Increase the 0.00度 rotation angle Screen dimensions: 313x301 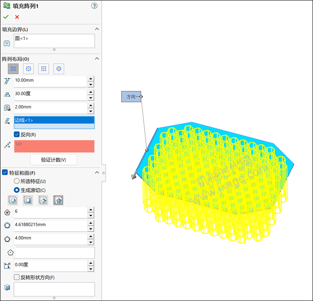pyautogui.click(x=91, y=263)
